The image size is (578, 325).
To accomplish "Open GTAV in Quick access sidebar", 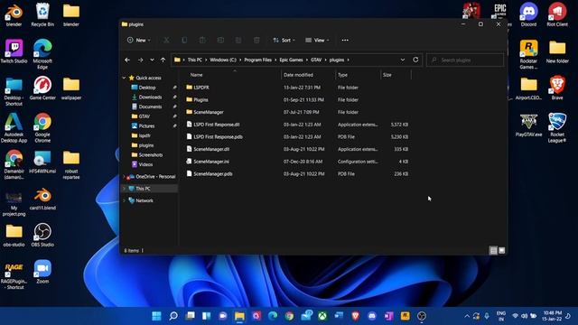I will [x=144, y=116].
